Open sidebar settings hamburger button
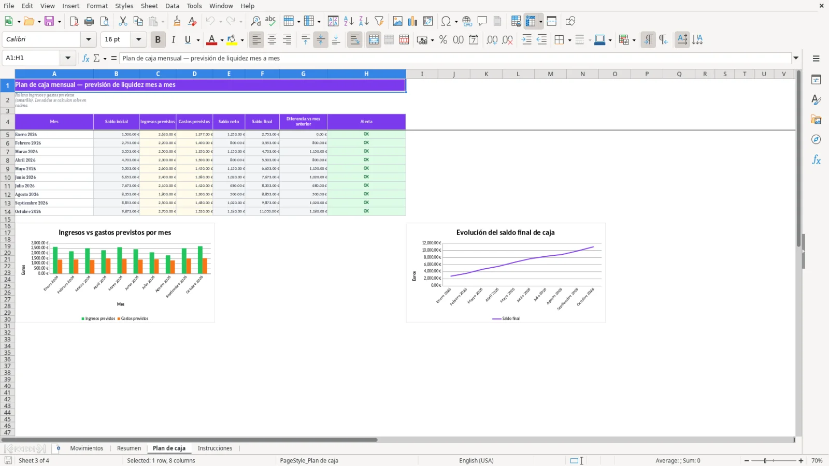Screen dimensions: 829x466 coord(816,59)
